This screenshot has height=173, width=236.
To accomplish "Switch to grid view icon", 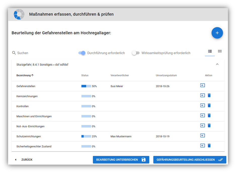I will [x=220, y=51].
